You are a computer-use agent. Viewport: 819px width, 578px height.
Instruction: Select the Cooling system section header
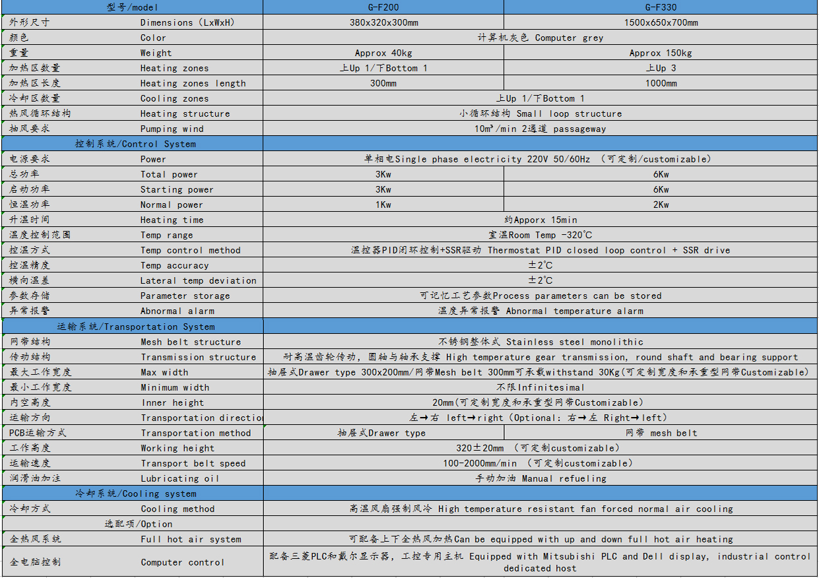pyautogui.click(x=135, y=494)
